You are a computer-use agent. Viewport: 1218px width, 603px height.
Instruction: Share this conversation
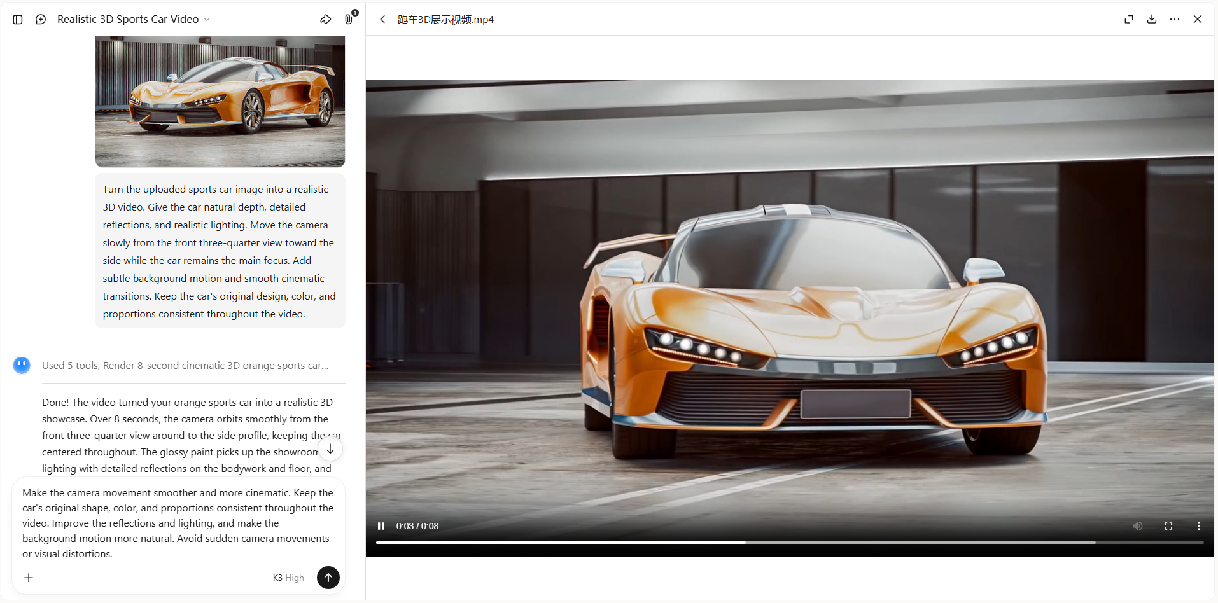[326, 19]
